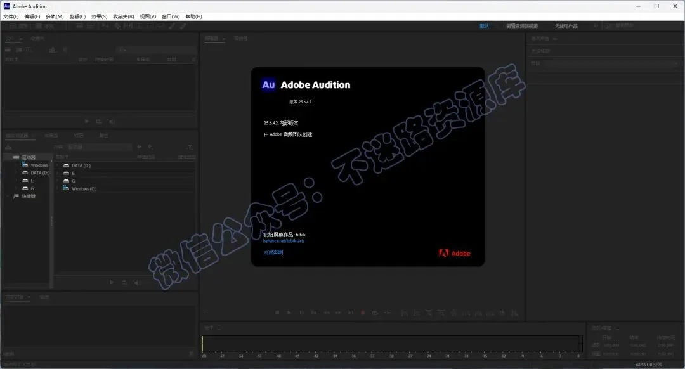Viewport: 685px width, 369px height.
Task: Expand the 快捷键 tree node
Action: [8, 196]
